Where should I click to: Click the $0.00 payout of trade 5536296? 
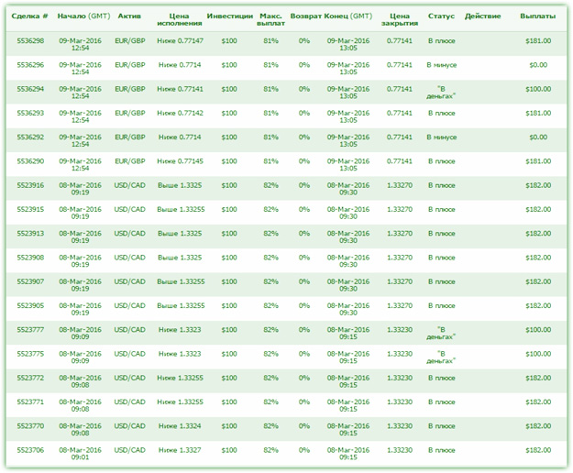538,65
